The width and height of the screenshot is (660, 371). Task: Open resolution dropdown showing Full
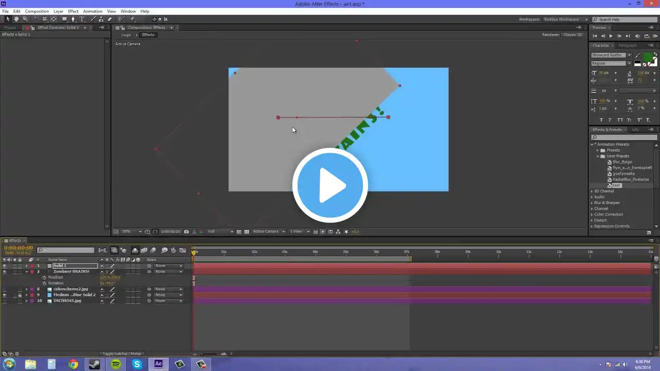click(221, 232)
